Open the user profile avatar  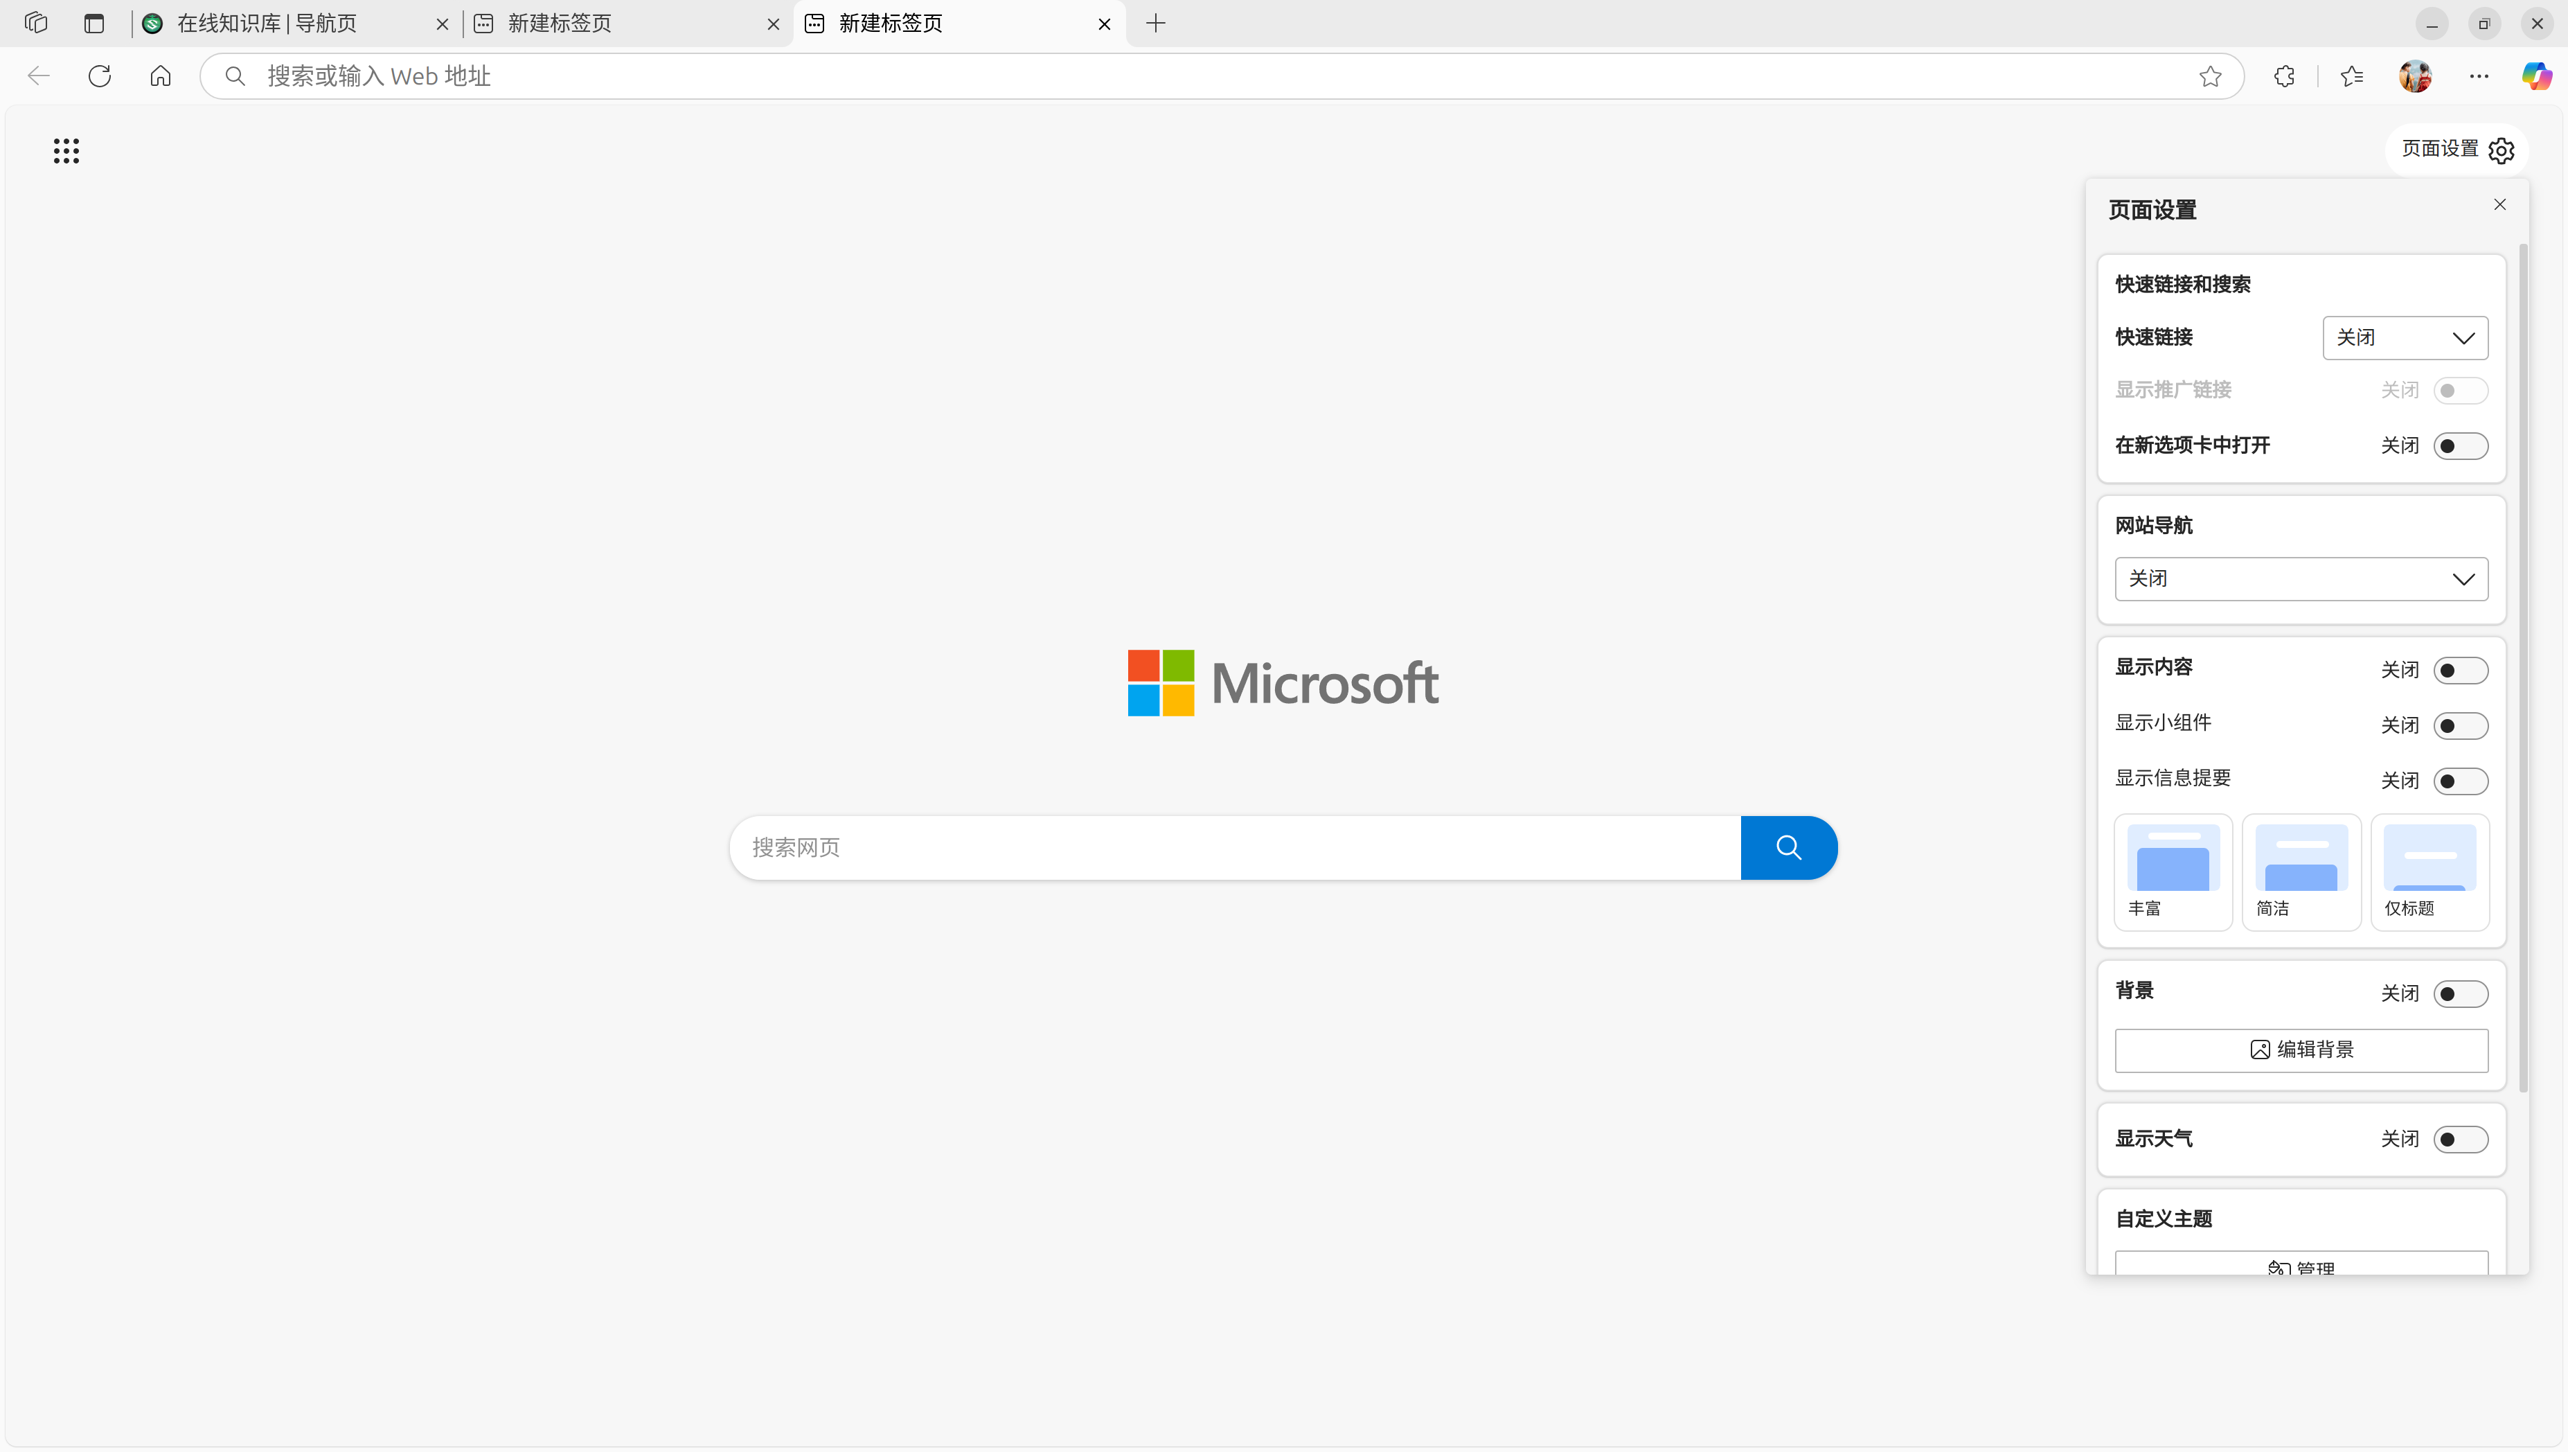(x=2414, y=76)
